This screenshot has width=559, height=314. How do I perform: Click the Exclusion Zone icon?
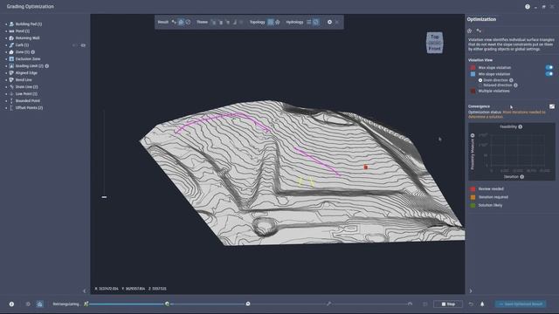click(11, 58)
